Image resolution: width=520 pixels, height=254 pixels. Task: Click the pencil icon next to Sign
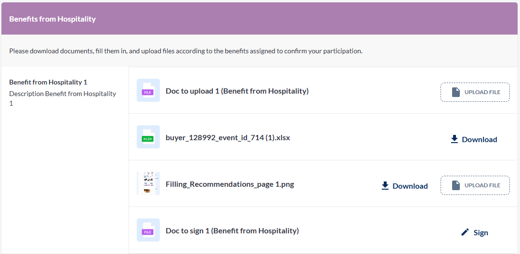465,232
